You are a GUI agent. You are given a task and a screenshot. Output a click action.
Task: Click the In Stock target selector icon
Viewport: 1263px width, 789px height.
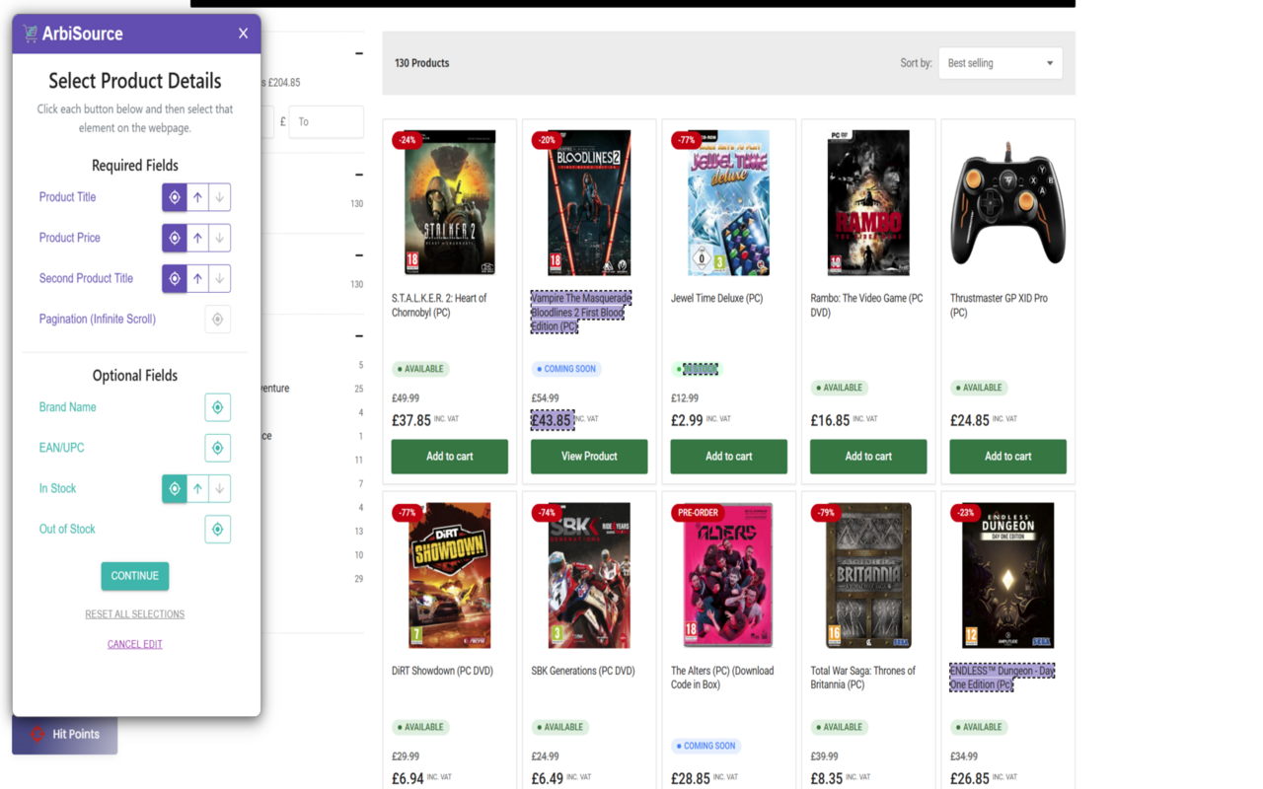point(175,488)
